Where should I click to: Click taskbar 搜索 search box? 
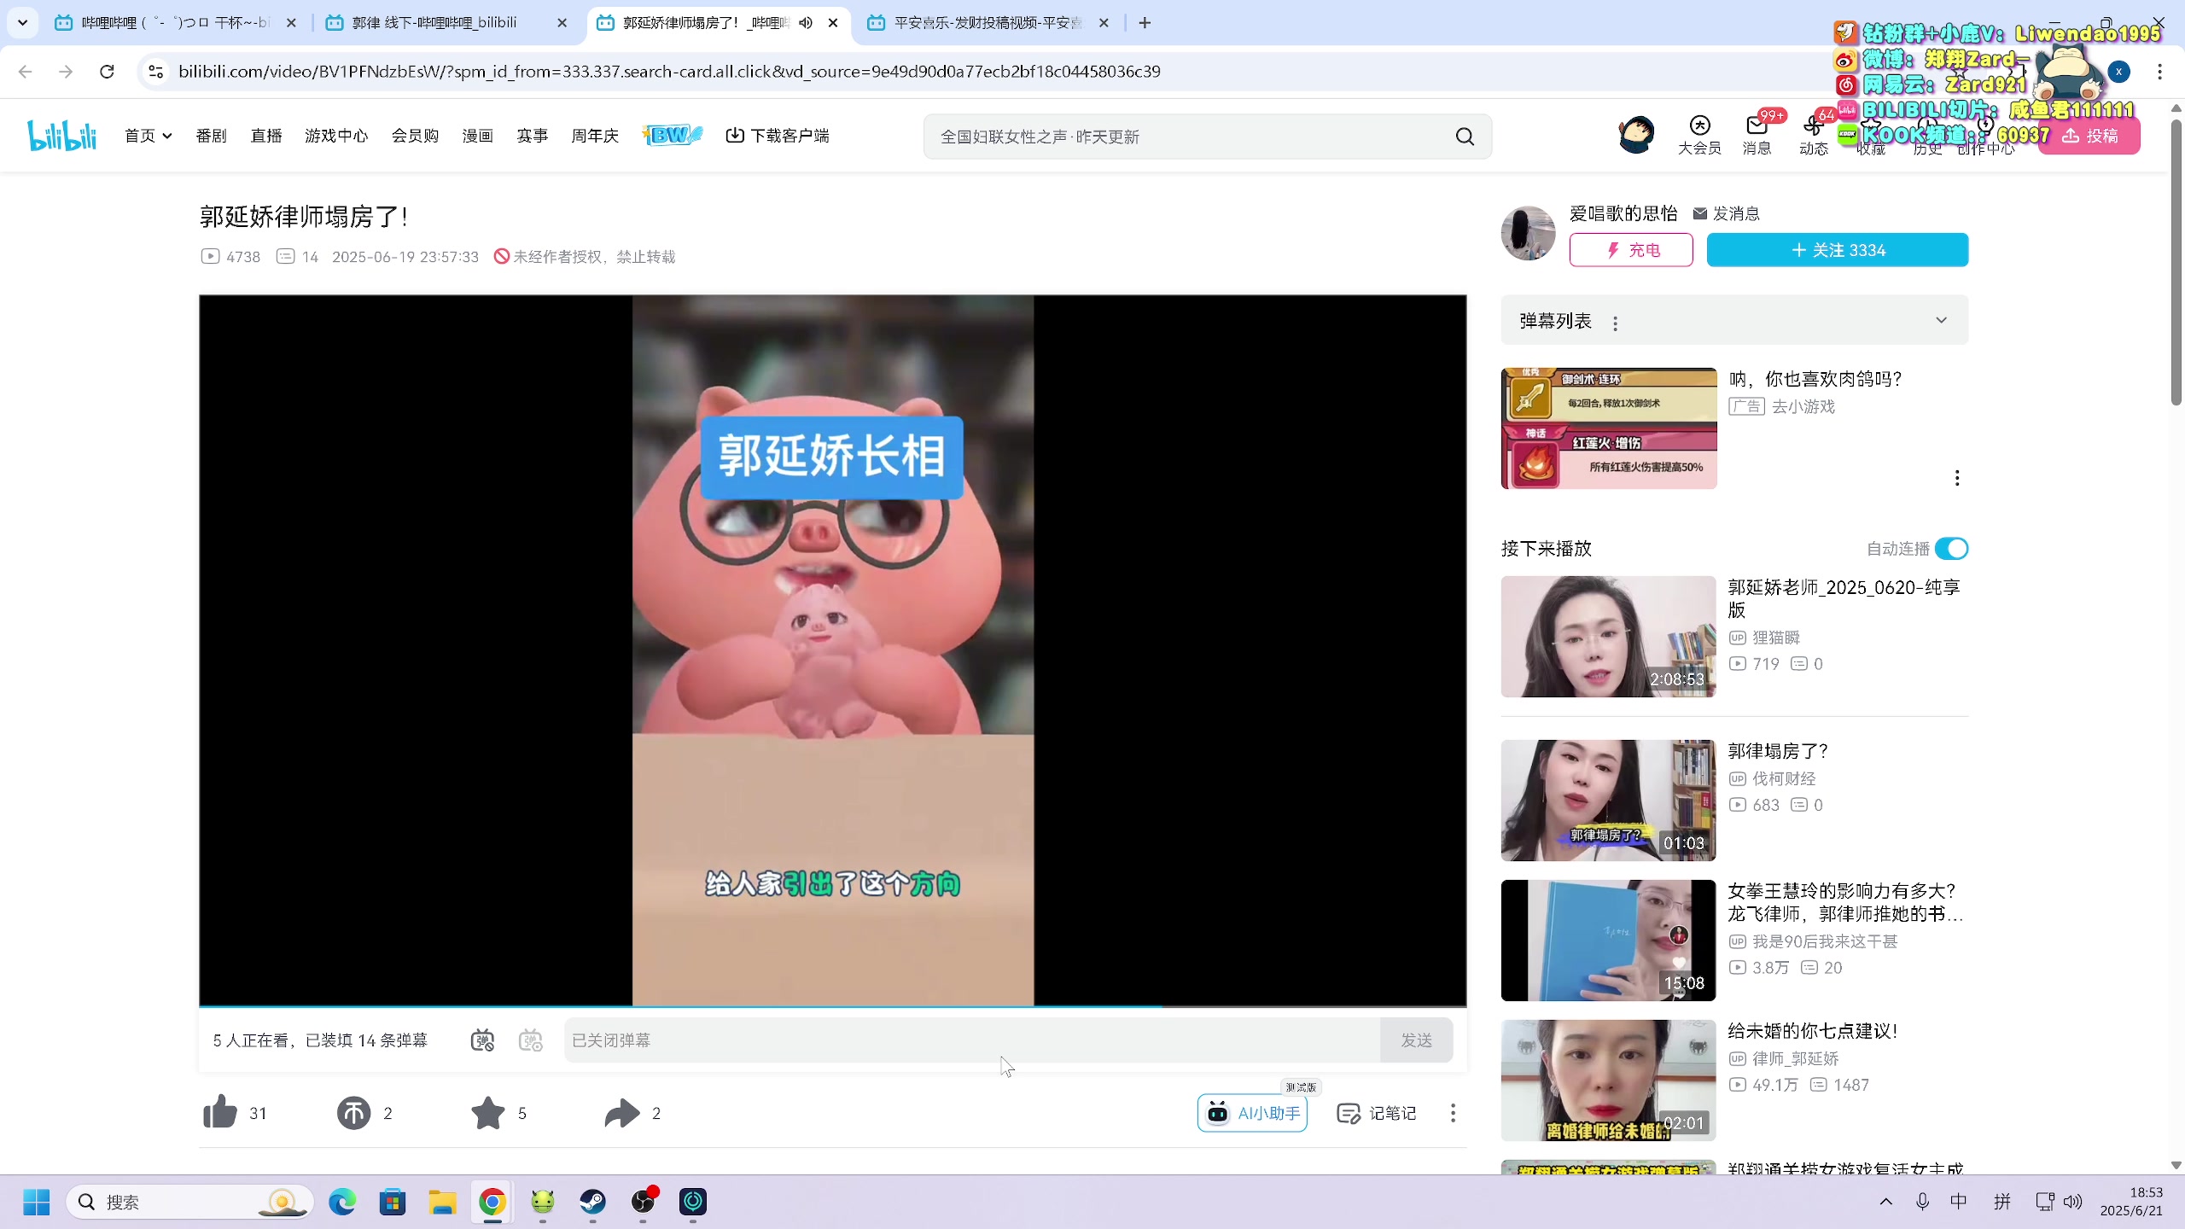coord(189,1202)
